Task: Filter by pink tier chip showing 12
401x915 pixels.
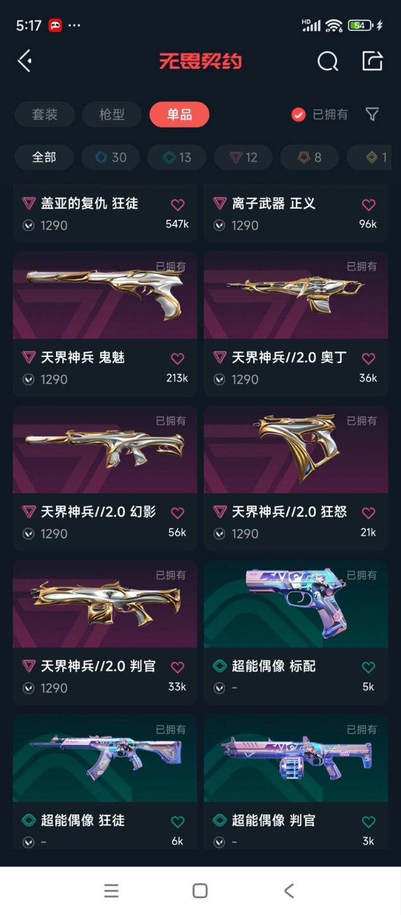Action: (243, 157)
